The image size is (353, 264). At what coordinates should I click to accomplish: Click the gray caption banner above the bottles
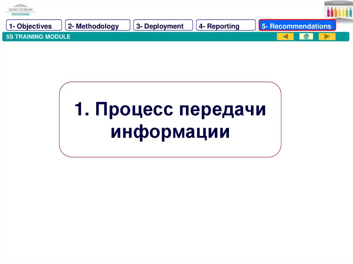(x=338, y=3)
